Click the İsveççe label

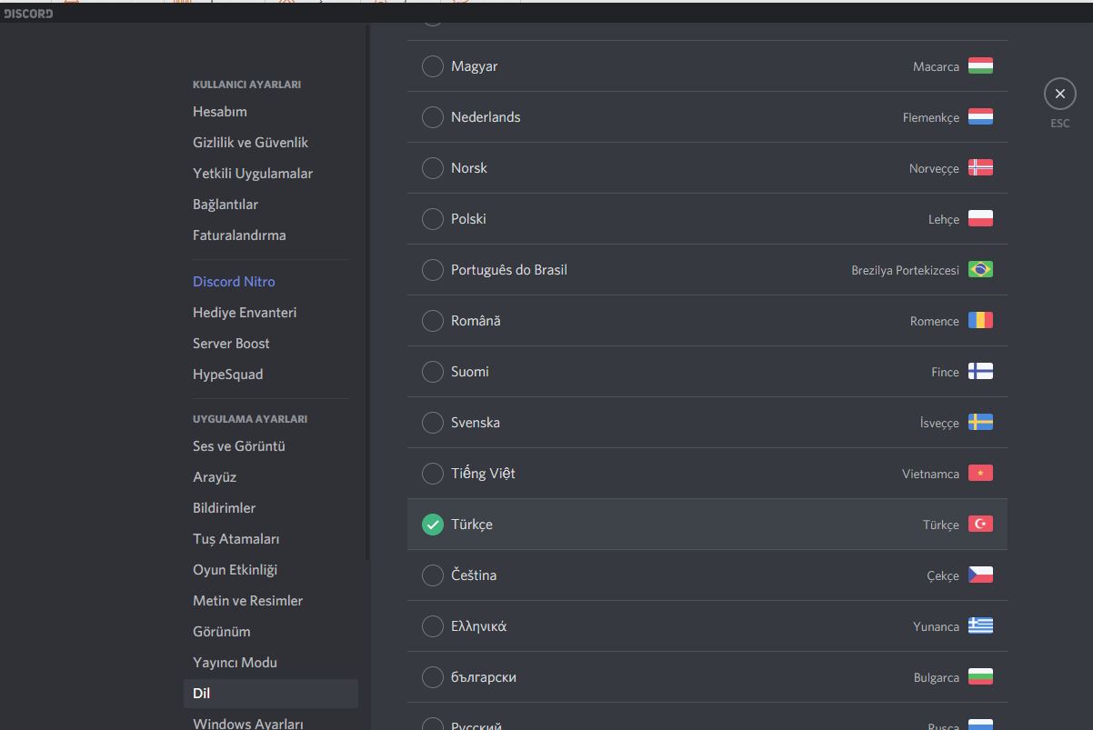click(939, 423)
